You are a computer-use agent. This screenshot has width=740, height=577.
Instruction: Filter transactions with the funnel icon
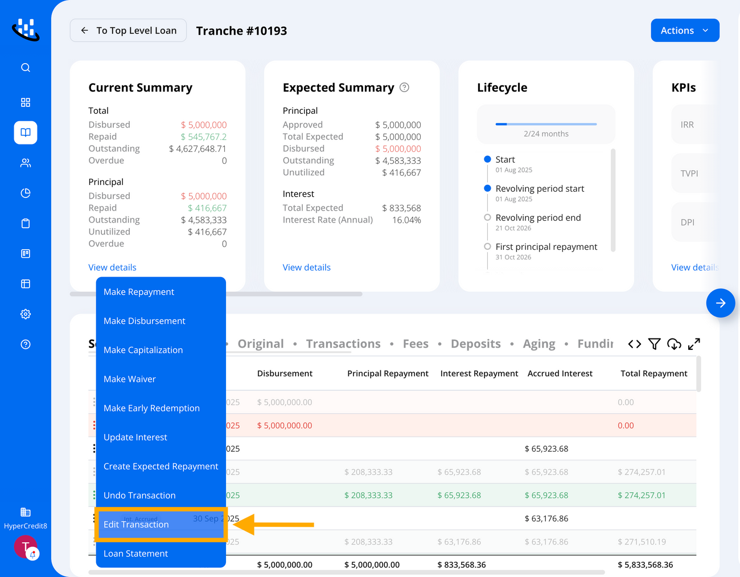point(655,344)
